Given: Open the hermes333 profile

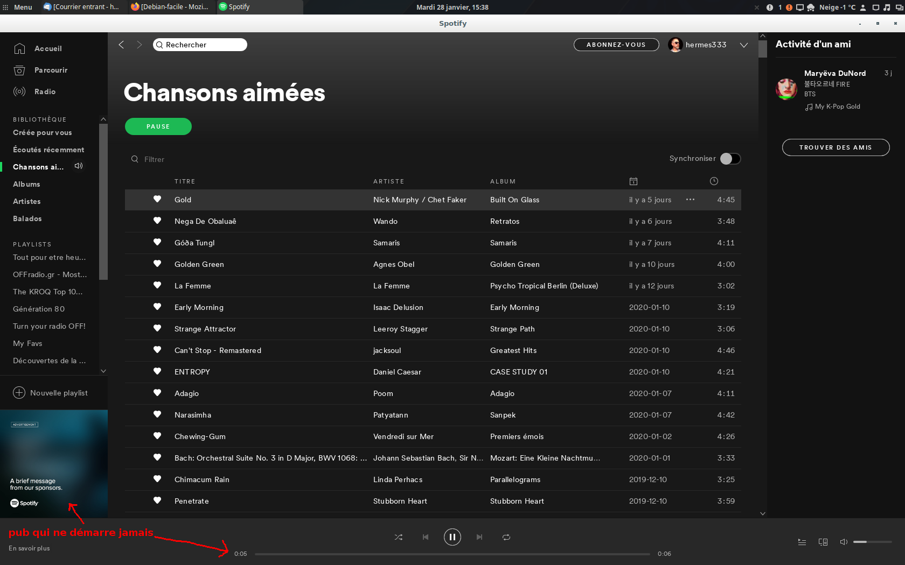Looking at the screenshot, I should coord(698,45).
